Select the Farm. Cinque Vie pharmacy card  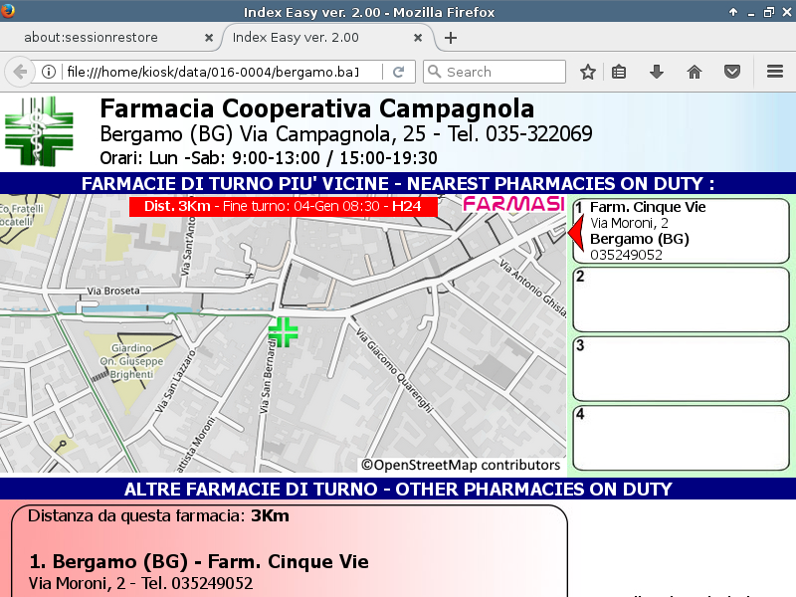681,231
